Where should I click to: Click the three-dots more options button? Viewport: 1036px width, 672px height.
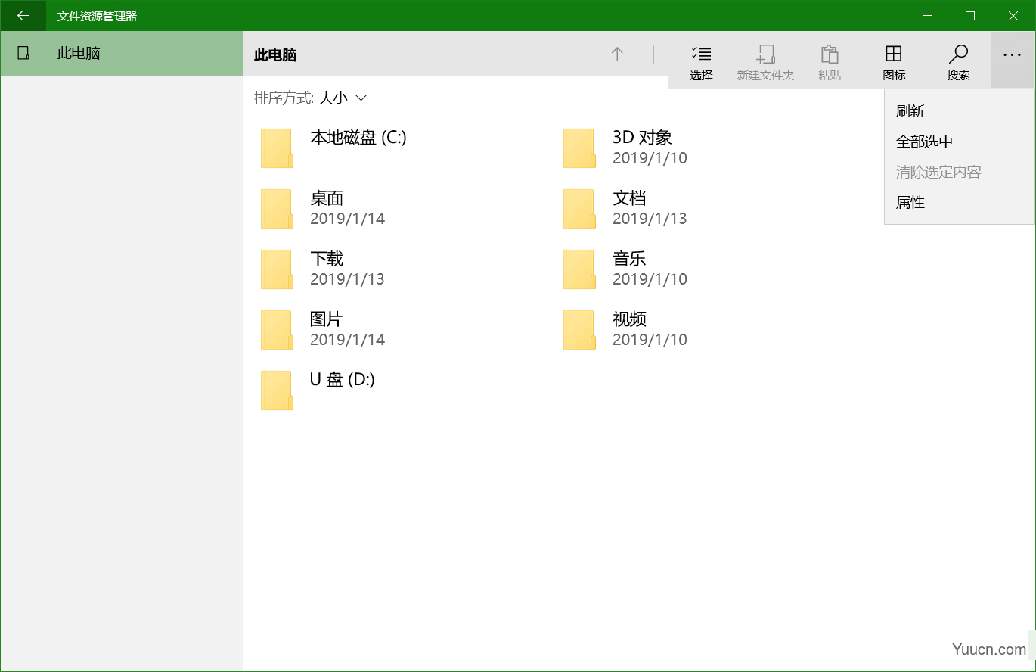pyautogui.click(x=1013, y=54)
